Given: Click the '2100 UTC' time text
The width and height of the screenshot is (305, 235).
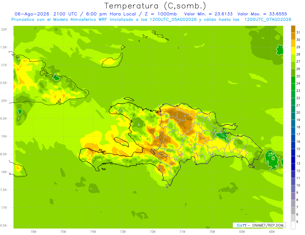Looking at the screenshot, I should [65, 14].
